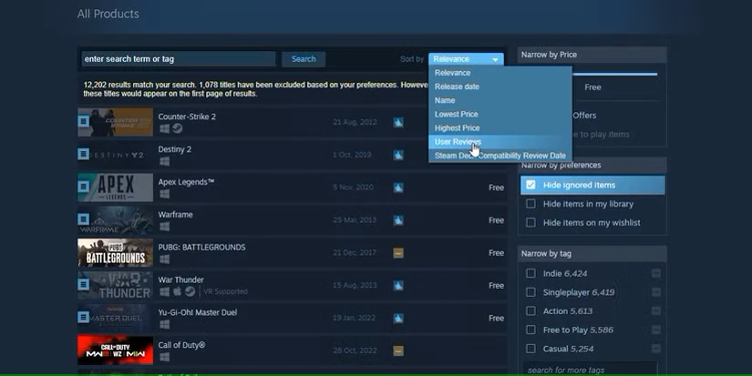Sort results by User Reviews
The width and height of the screenshot is (752, 376).
500,142
